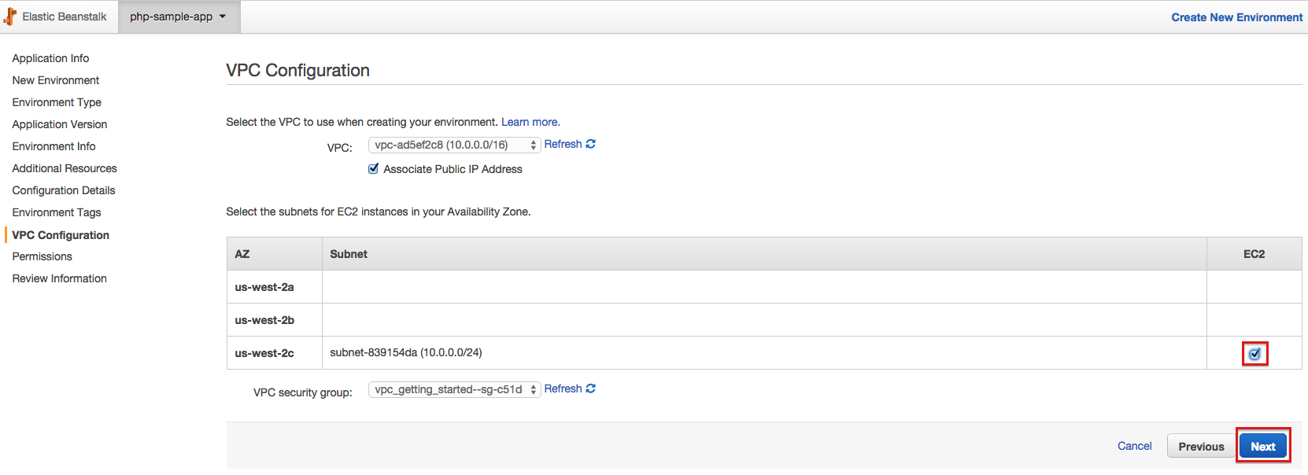The height and width of the screenshot is (475, 1308).
Task: Uncheck EC2 checkbox for us-west-2c subnet
Action: pos(1254,354)
